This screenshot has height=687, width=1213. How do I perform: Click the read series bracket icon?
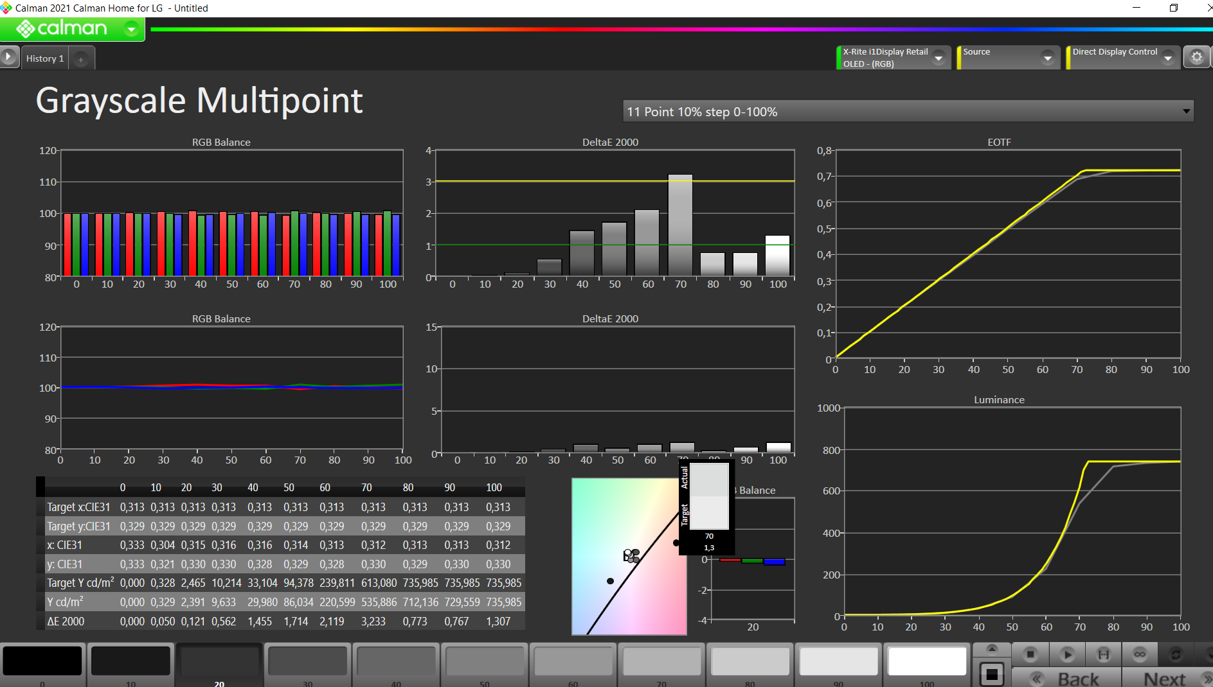point(1103,654)
